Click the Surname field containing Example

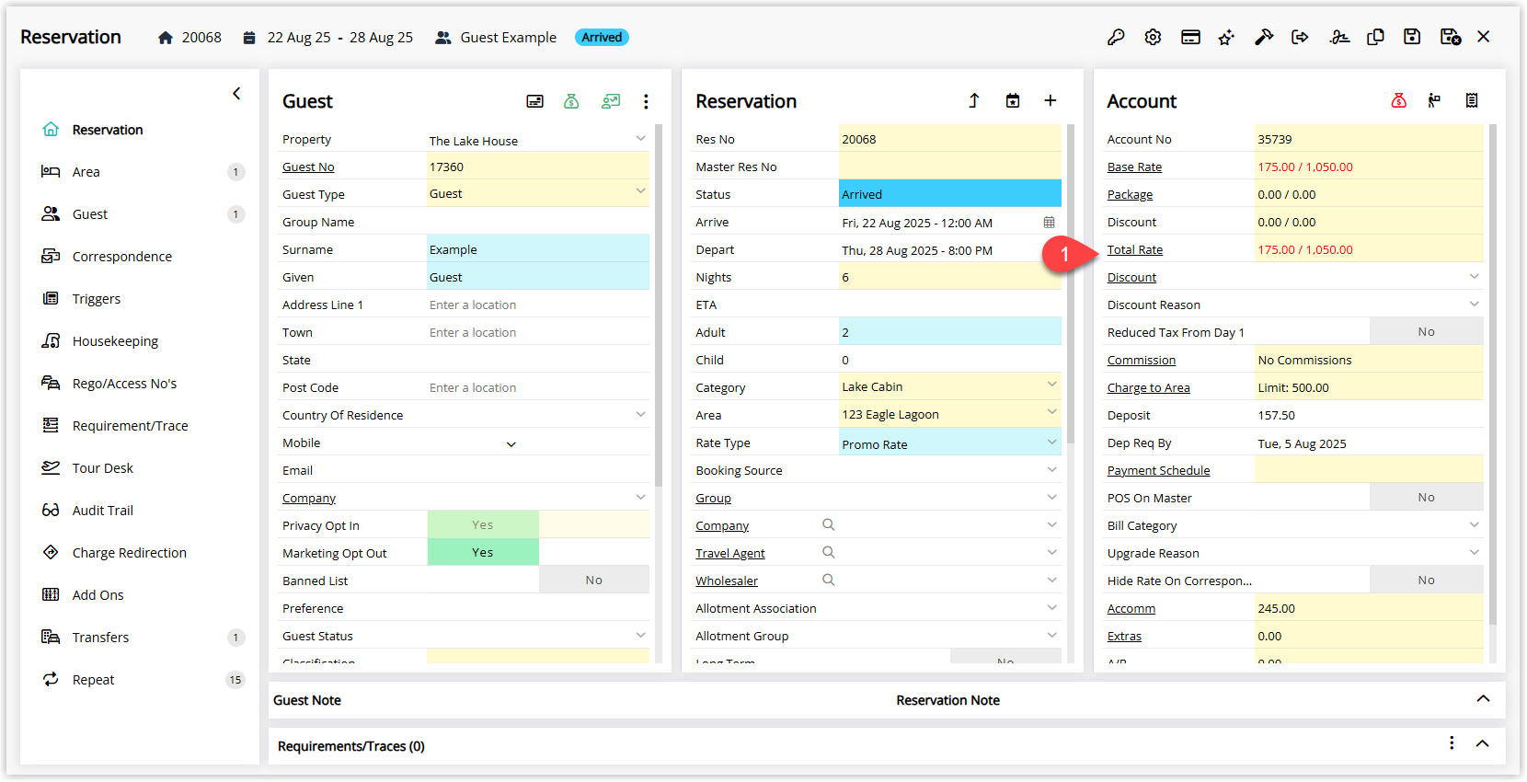pos(538,249)
